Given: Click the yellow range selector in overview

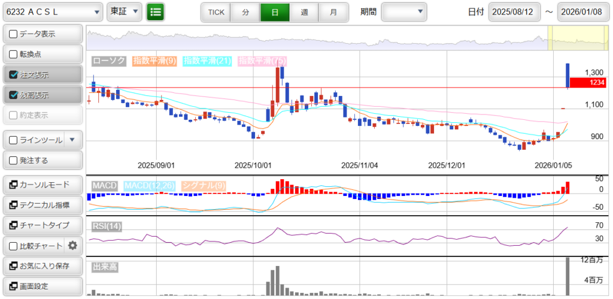Looking at the screenshot, I should click(578, 38).
